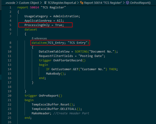Viewport: 156px width, 124px height.
Task: Click line number 8 in gutter
Action: (x=10, y=43)
